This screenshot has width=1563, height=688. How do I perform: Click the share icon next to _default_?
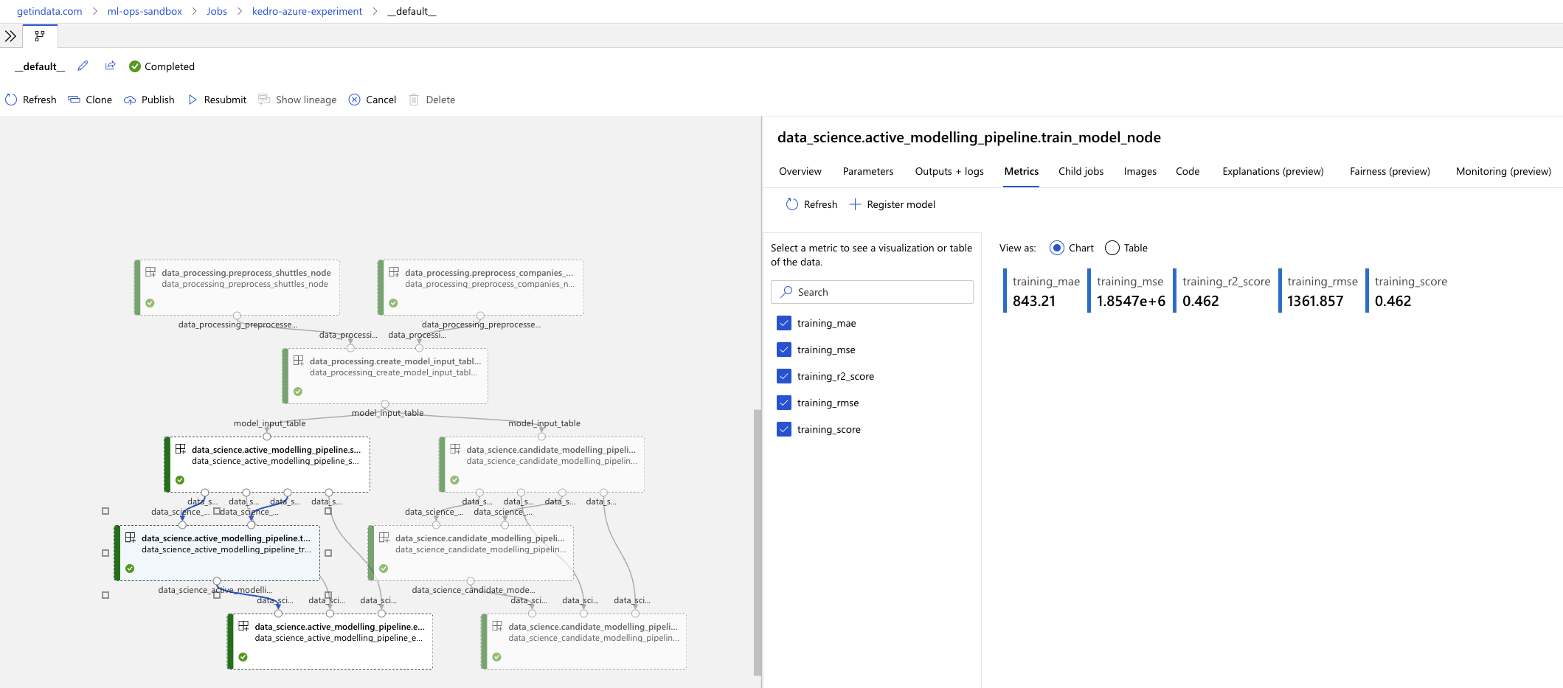pos(110,66)
